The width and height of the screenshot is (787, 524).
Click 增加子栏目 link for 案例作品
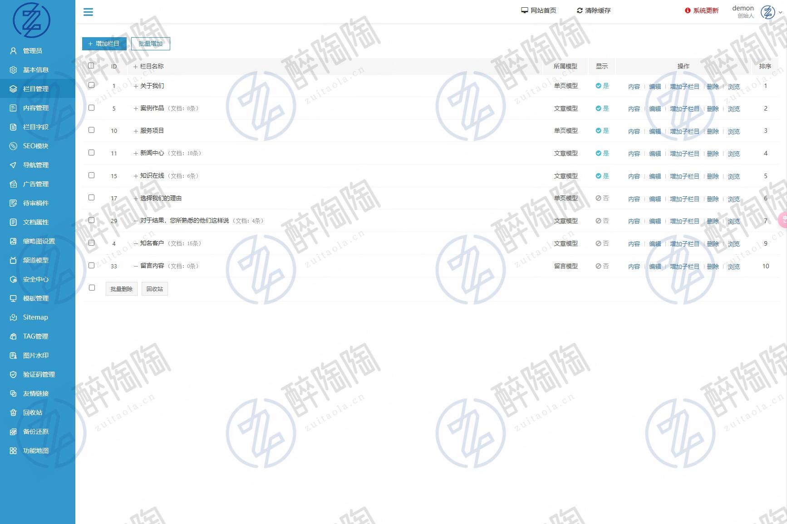pos(684,109)
